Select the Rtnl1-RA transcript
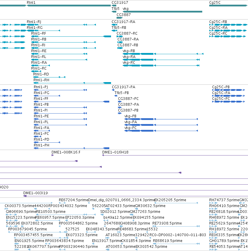Image resolution: width=248 pixels, height=251 pixels. (x=39, y=62)
